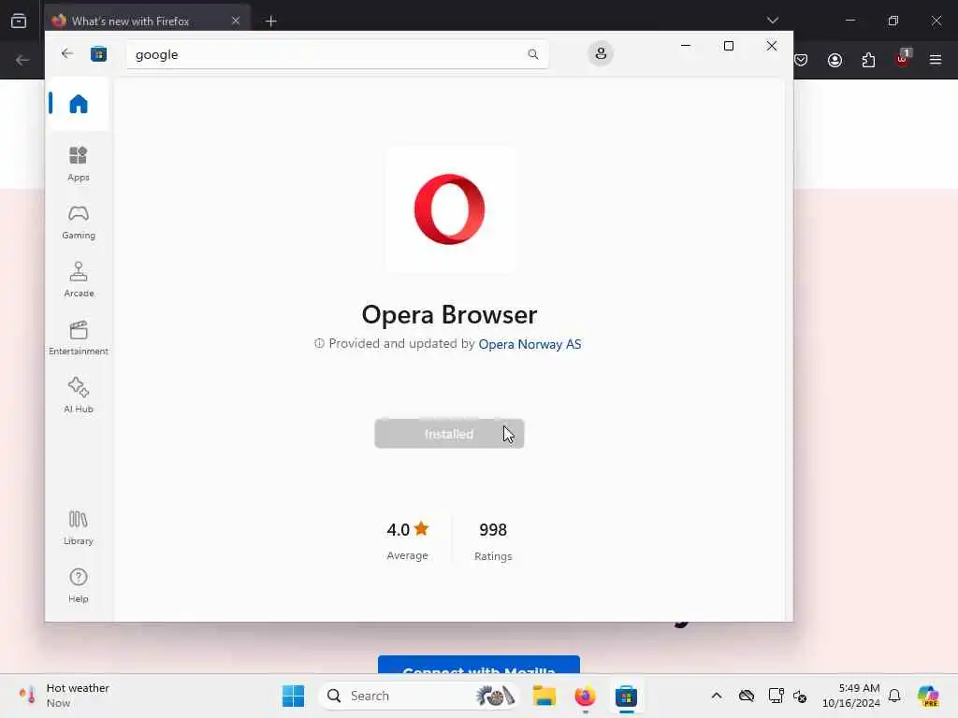
Task: Open the Hot weather widget
Action: click(65, 696)
